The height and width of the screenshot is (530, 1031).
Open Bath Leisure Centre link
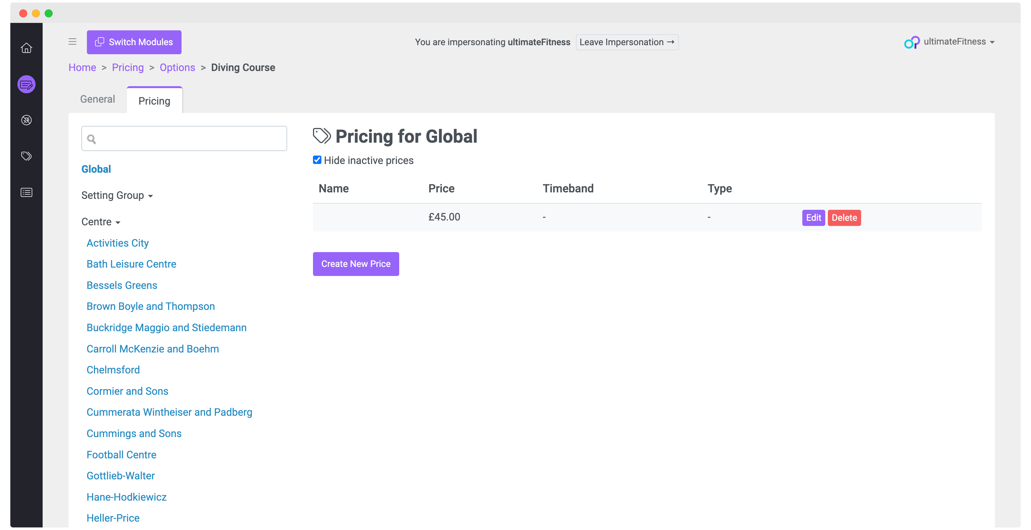(131, 264)
